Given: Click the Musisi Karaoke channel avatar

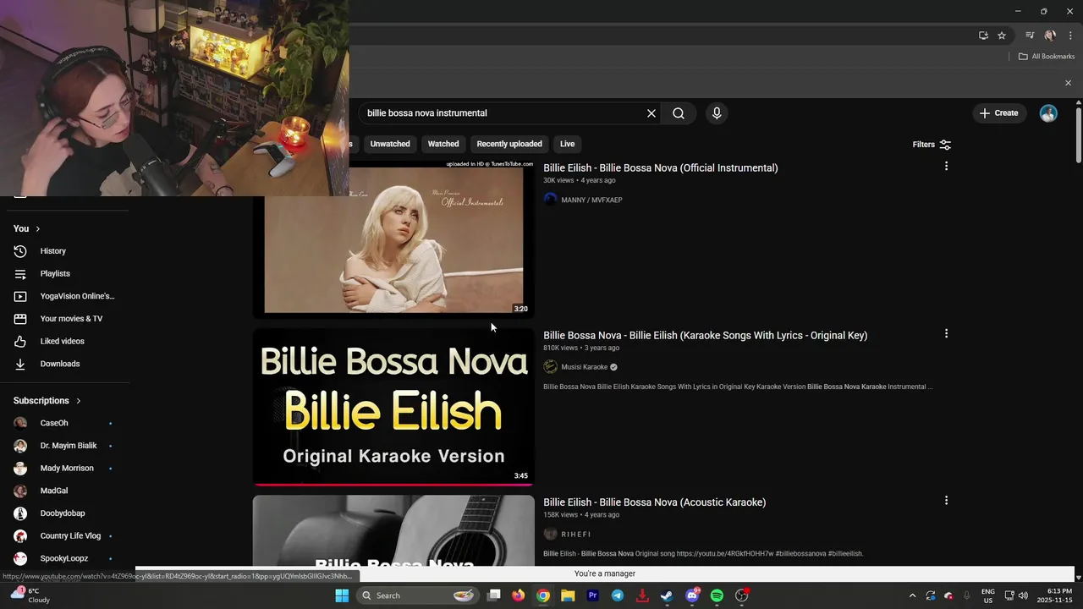Looking at the screenshot, I should tap(550, 367).
